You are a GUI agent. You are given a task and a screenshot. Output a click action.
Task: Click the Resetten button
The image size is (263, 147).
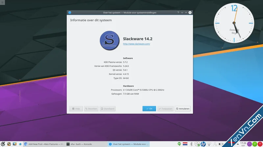91,109
